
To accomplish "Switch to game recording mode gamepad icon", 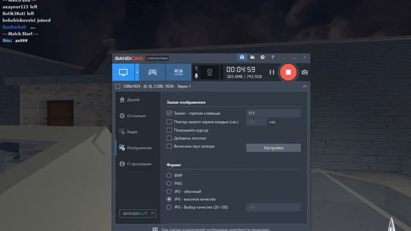I will coord(153,73).
